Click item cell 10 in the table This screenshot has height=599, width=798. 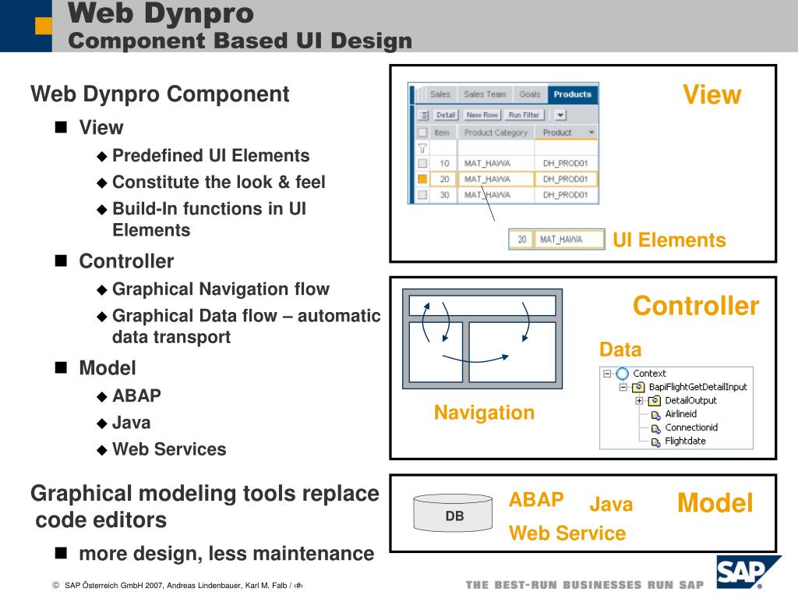pyautogui.click(x=443, y=164)
